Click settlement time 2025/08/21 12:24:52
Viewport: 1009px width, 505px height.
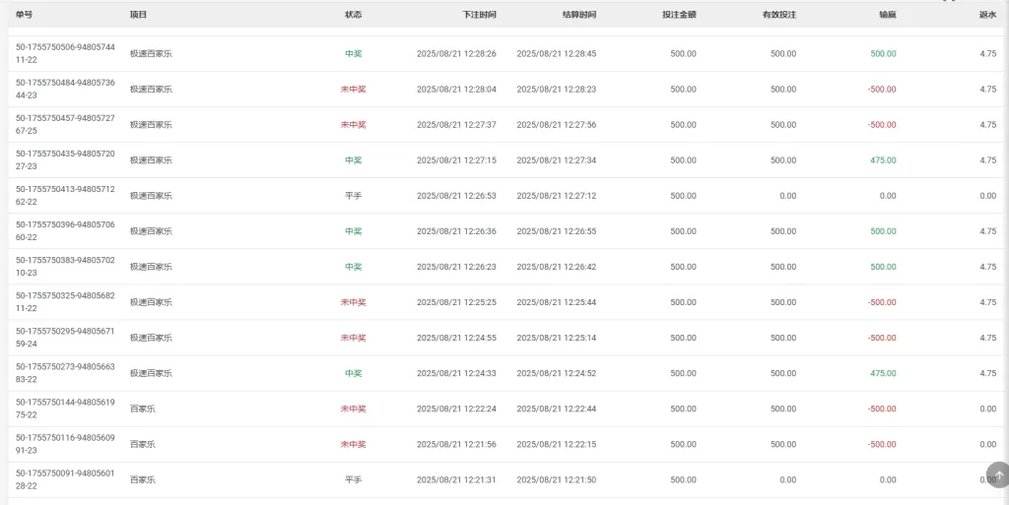pyautogui.click(x=557, y=373)
